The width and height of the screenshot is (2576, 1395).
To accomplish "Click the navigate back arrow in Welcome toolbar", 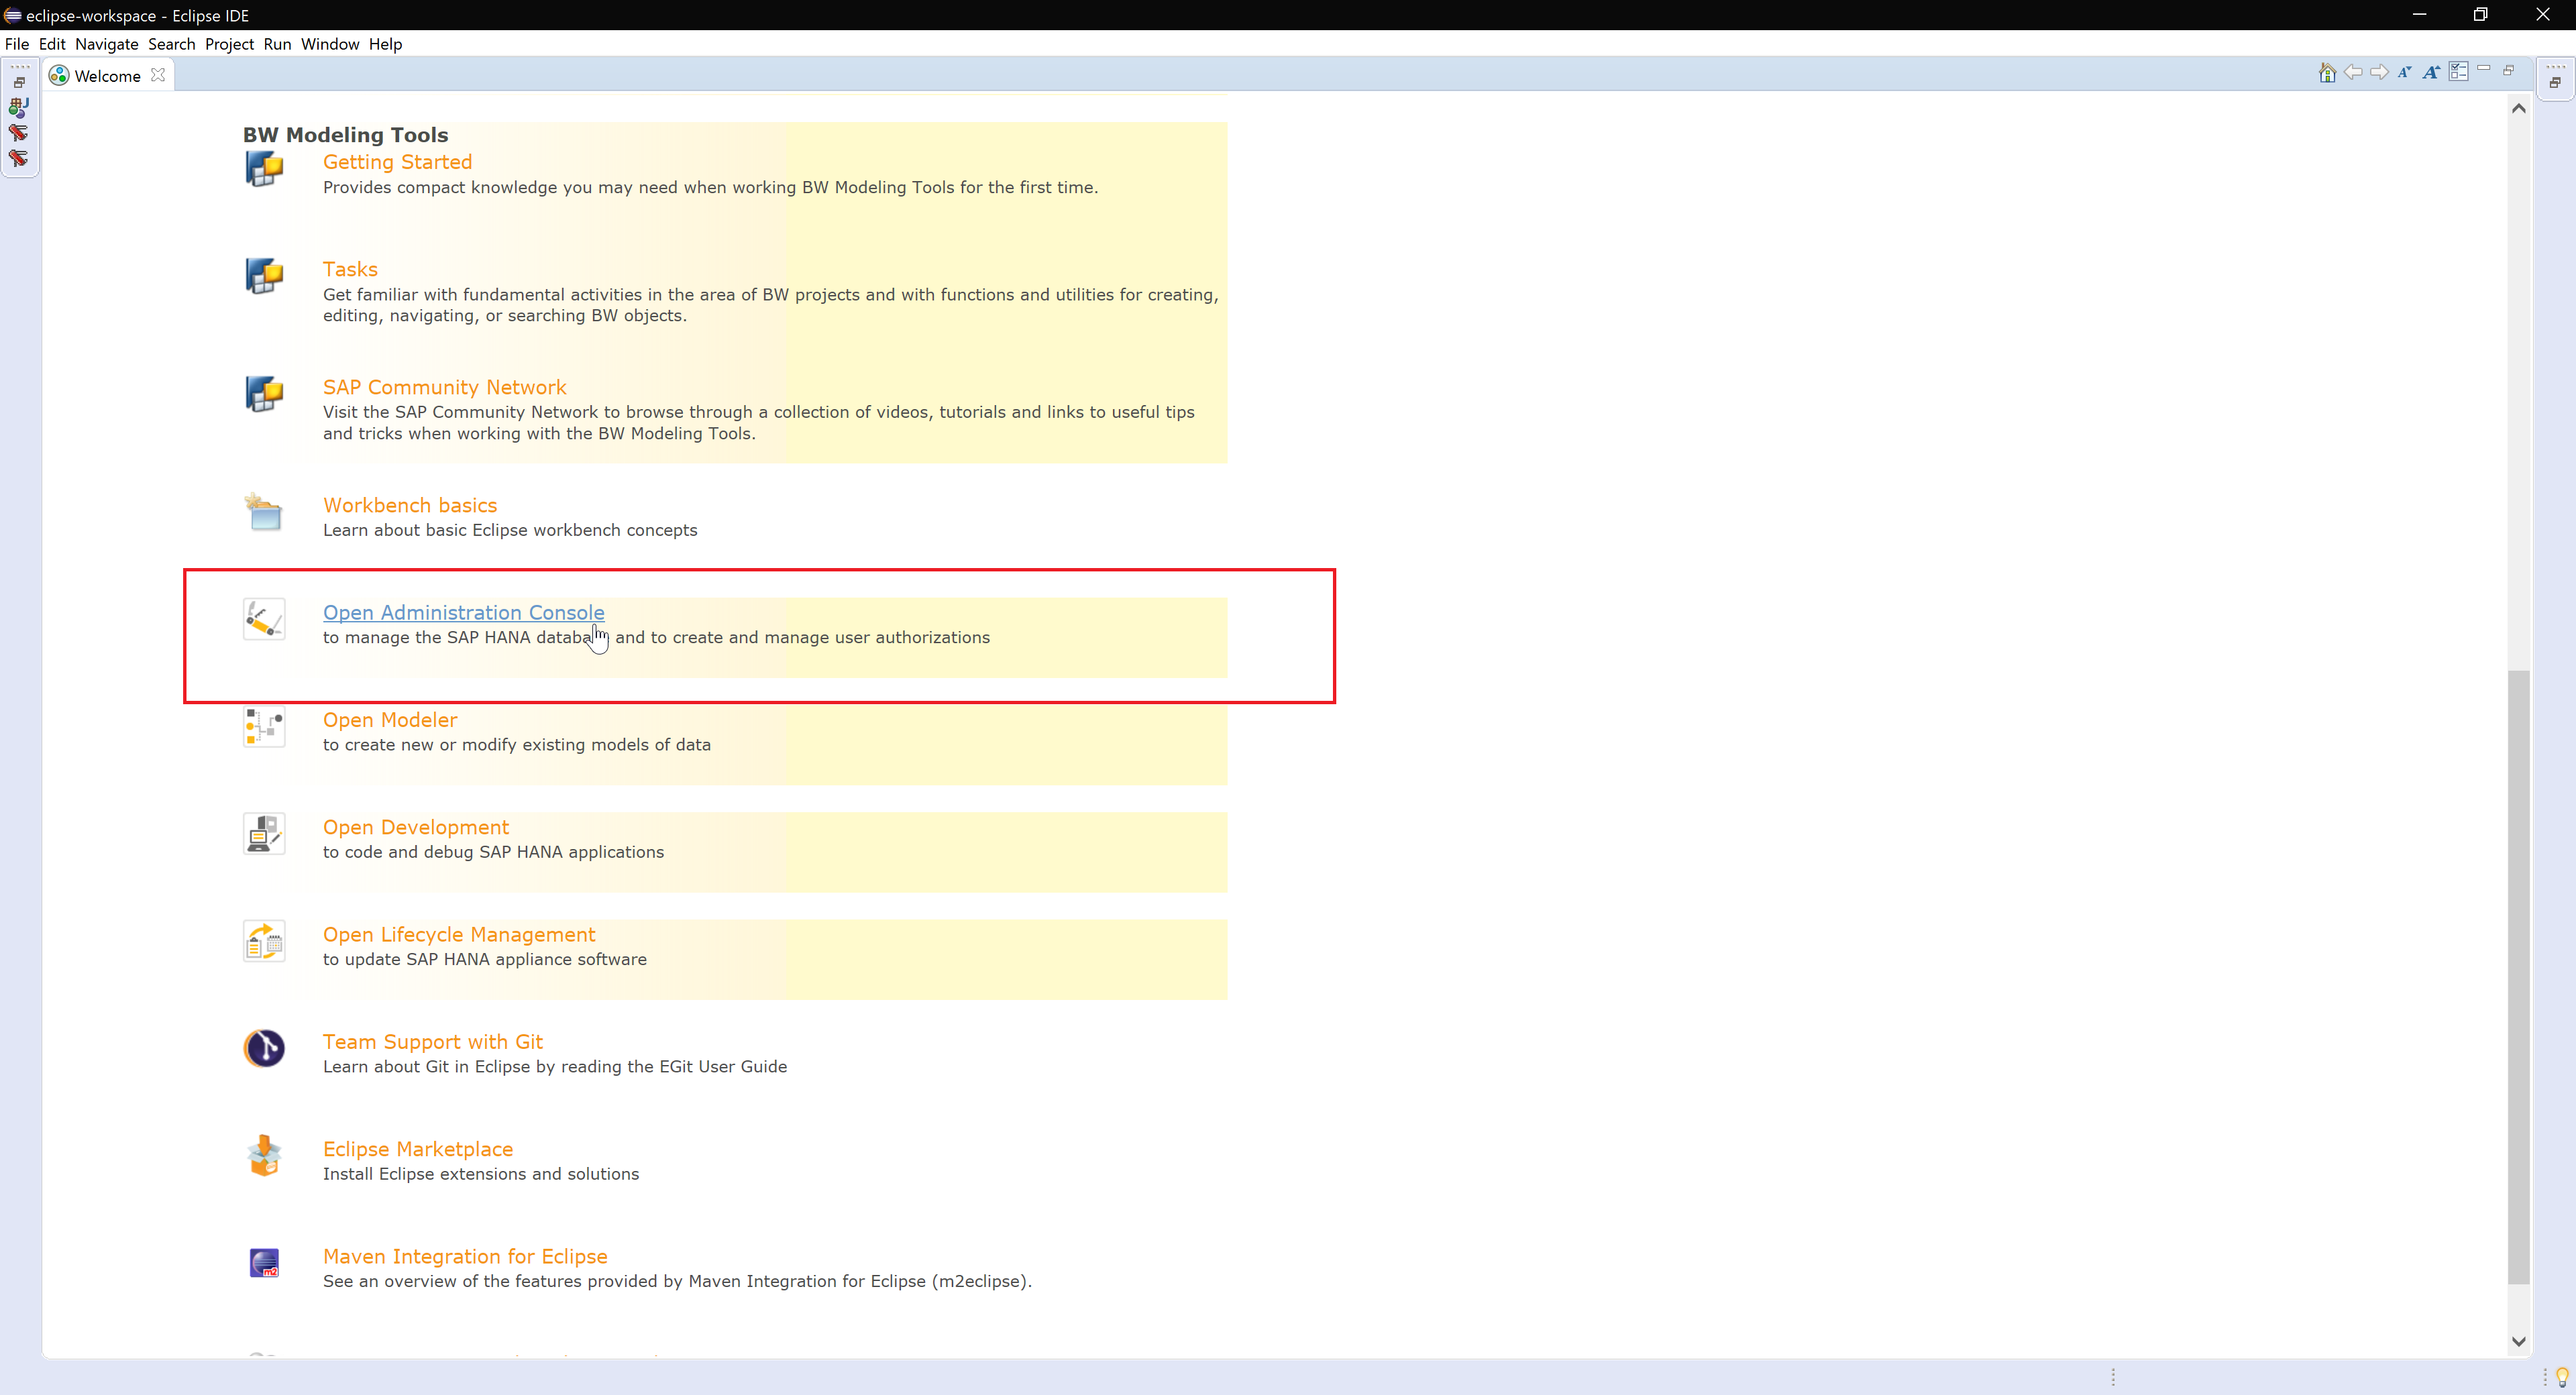I will (2353, 72).
